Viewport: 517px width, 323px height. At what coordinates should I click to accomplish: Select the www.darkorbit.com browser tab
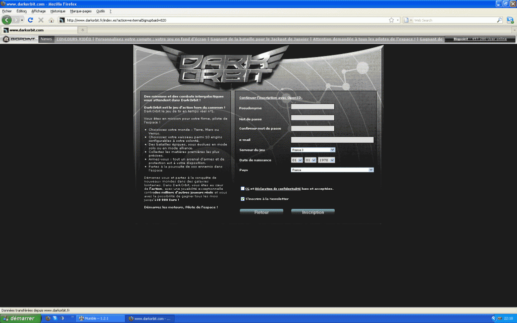39,30
